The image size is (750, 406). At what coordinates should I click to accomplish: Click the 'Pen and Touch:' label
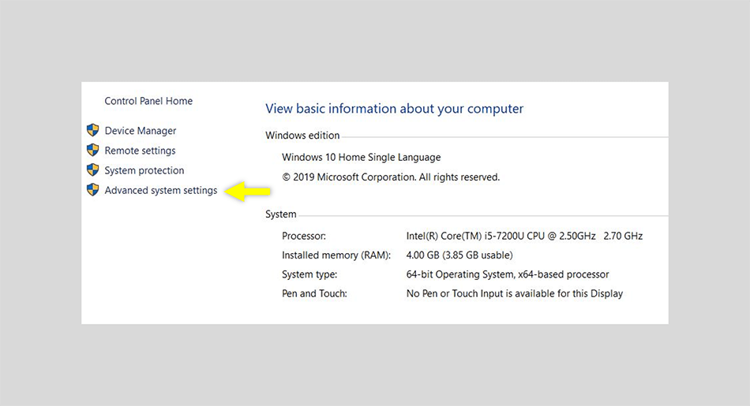(x=314, y=294)
